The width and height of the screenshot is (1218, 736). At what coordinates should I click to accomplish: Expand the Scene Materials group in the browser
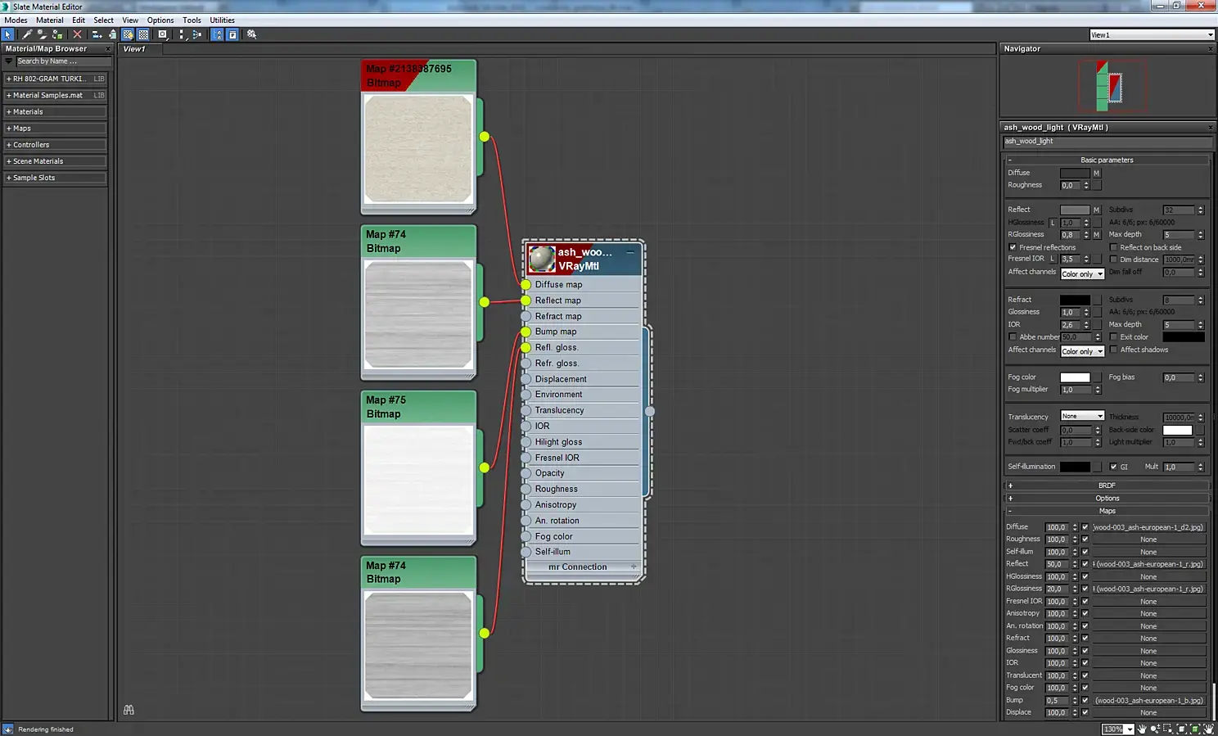[55, 161]
